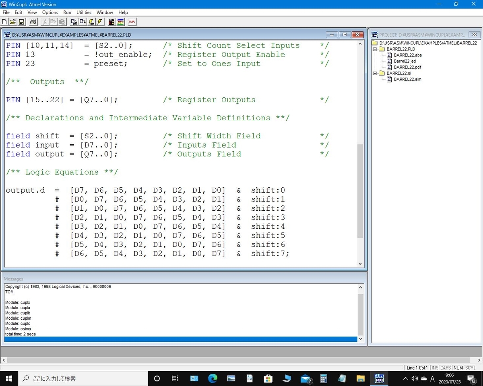This screenshot has width=483, height=386.
Task: Open the Run menu
Action: coord(67,12)
